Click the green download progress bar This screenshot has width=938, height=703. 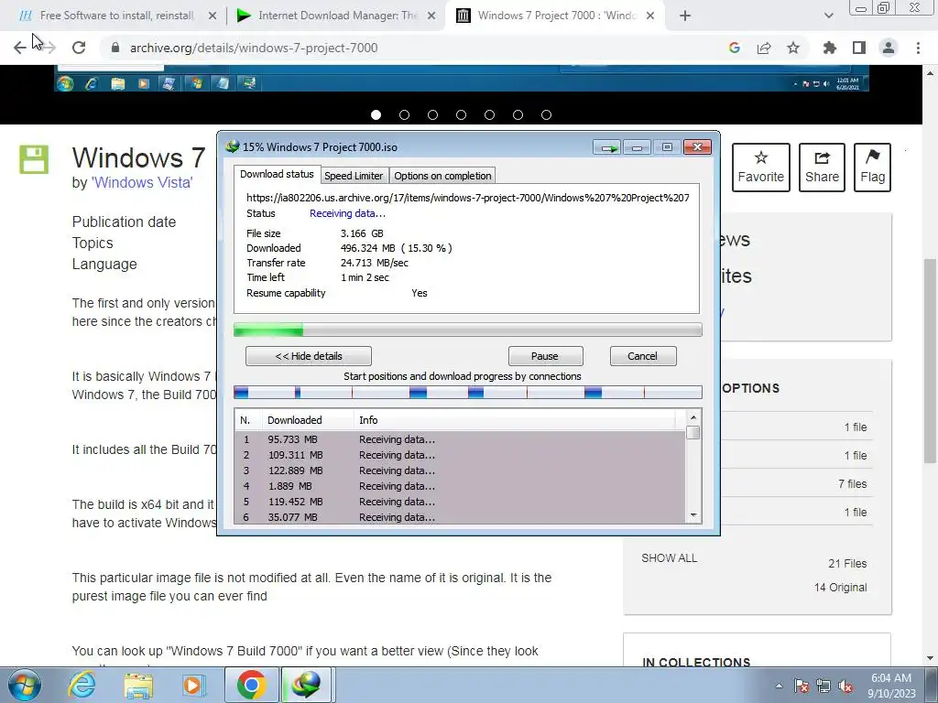[468, 330]
